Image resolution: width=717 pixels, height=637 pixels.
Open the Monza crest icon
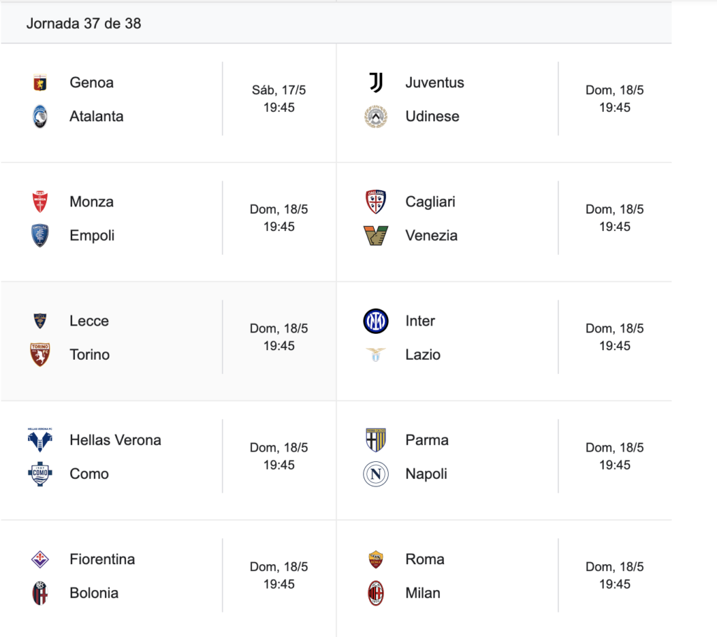40,202
